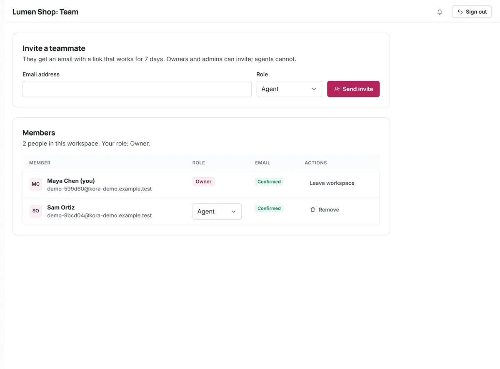Viewport: 500px width, 369px height.
Task: Click the Lumen Shop: Team page title
Action: click(45, 12)
